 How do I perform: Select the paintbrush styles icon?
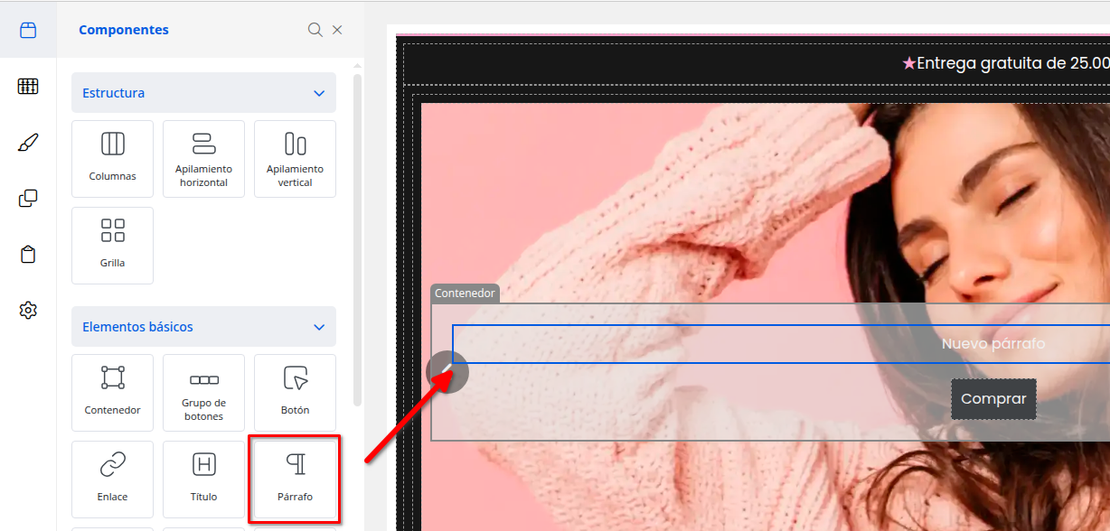click(x=28, y=143)
